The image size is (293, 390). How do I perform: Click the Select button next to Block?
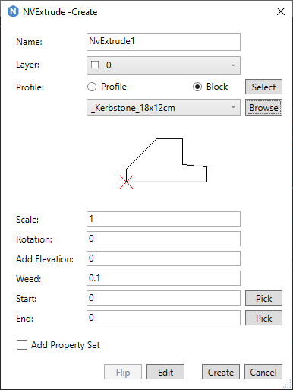click(263, 87)
